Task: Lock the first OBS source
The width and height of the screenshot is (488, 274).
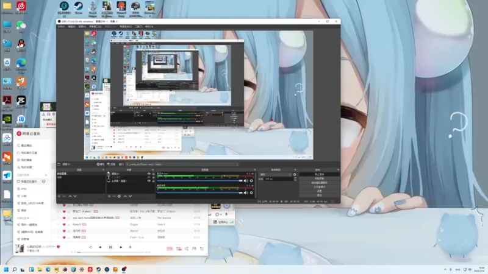Action: pos(153,174)
